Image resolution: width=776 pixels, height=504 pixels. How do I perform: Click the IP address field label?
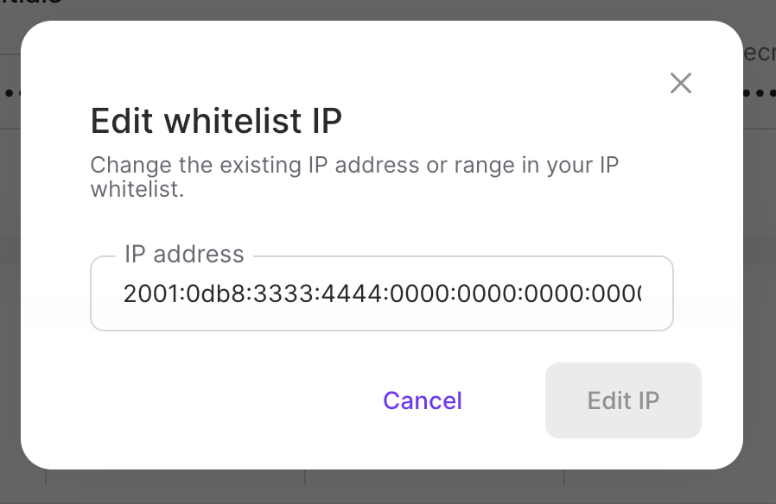point(184,254)
